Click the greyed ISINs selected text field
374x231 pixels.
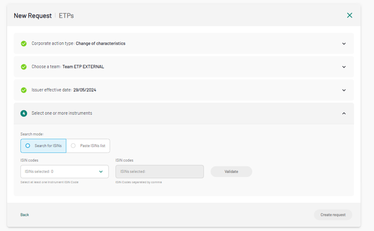pyautogui.click(x=159, y=172)
